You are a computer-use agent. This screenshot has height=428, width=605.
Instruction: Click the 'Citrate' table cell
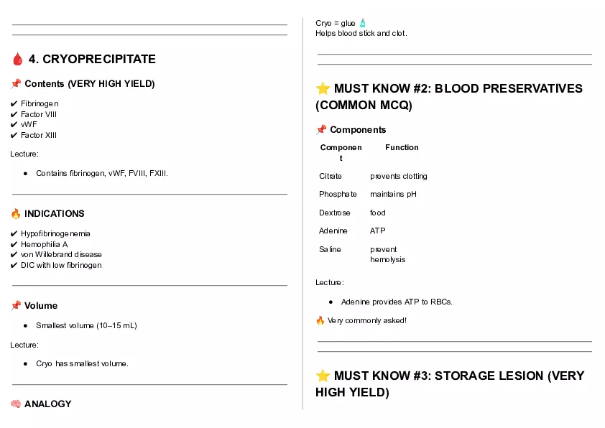tap(331, 177)
